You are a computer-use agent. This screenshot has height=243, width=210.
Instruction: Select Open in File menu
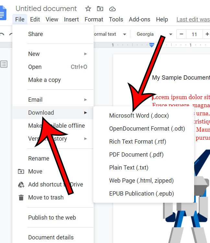pos(53,67)
